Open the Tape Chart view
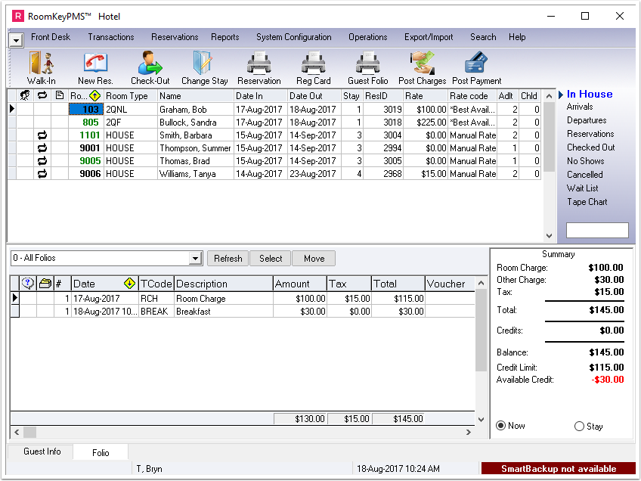The image size is (641, 481). 590,201
